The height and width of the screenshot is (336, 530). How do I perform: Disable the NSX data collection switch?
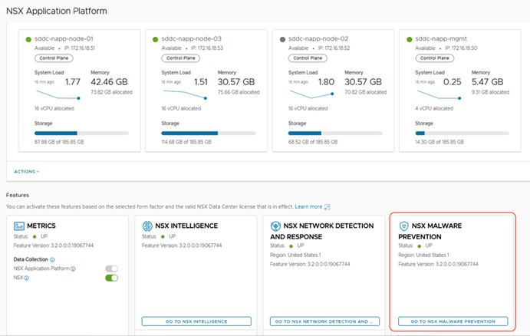point(112,278)
